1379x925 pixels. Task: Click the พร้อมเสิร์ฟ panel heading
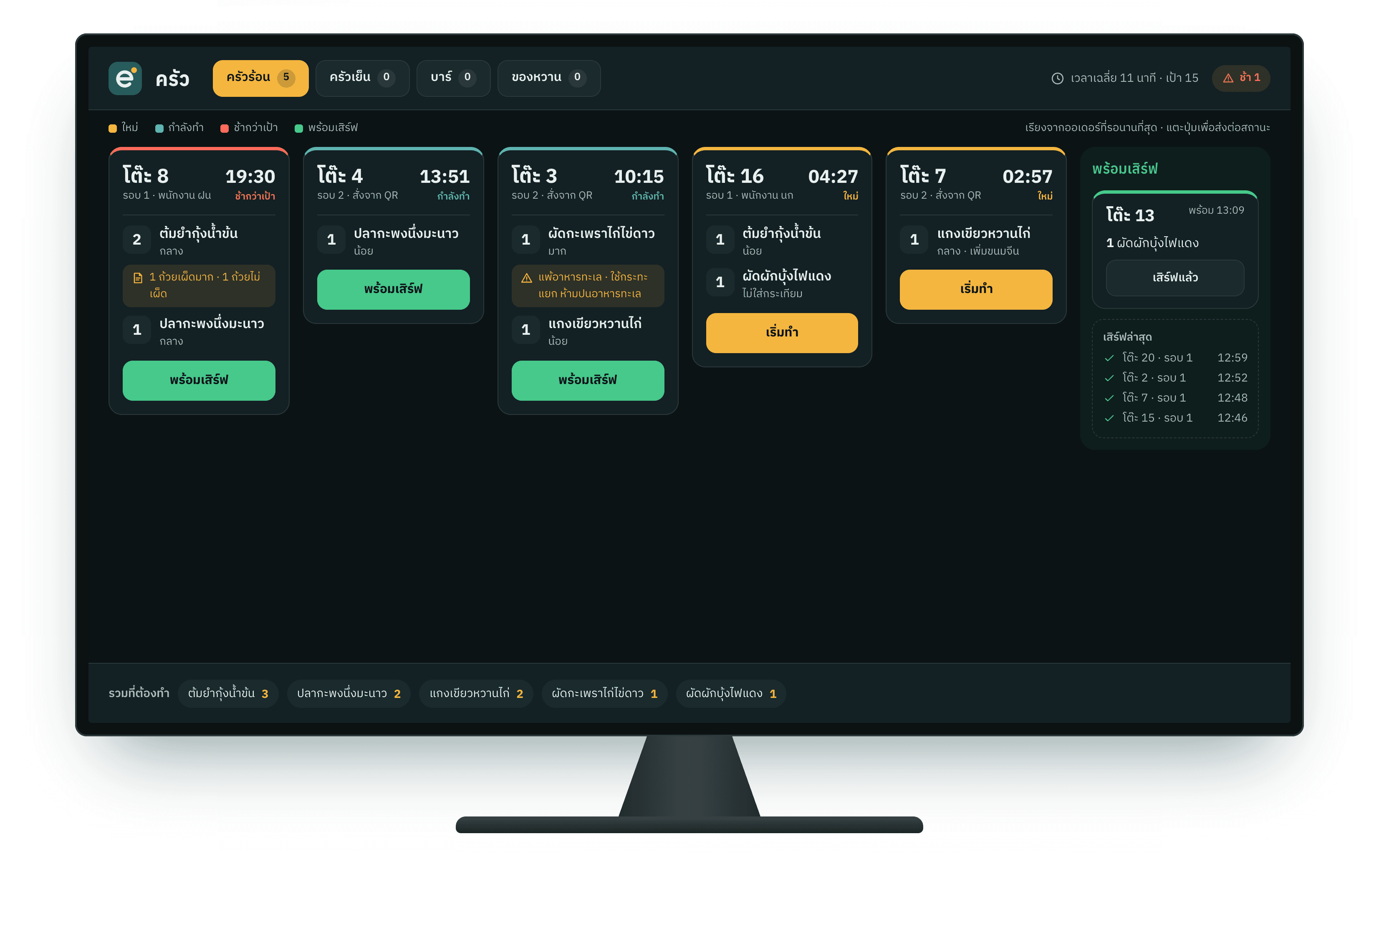click(x=1125, y=169)
